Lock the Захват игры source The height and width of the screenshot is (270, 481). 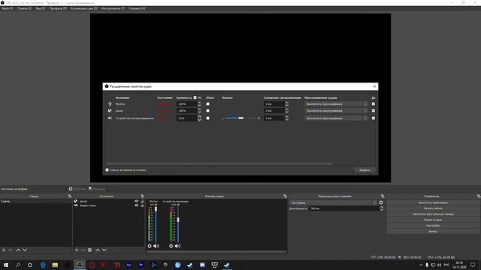pos(142,205)
